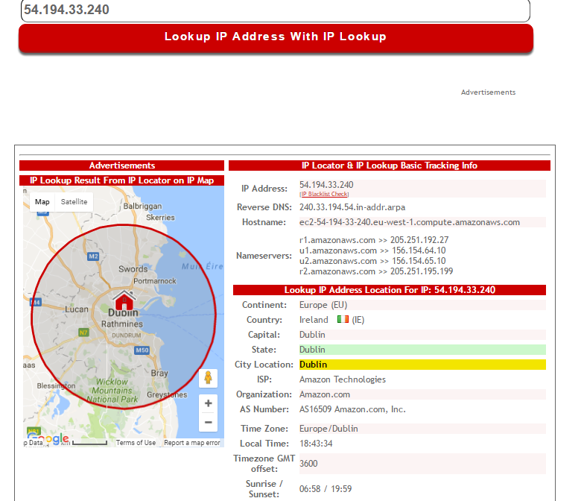The width and height of the screenshot is (584, 501).
Task: Click the Continent Europe (EU) value
Action: click(x=323, y=305)
